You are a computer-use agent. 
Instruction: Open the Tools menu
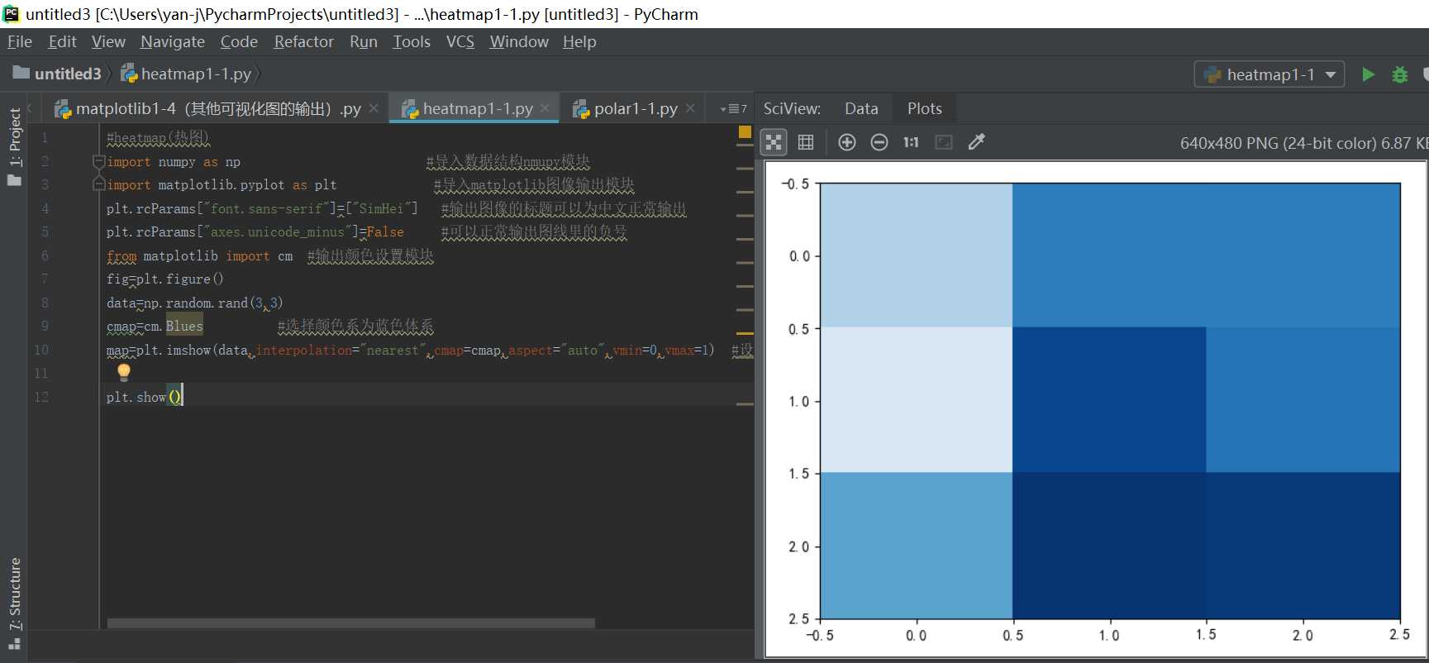(412, 41)
